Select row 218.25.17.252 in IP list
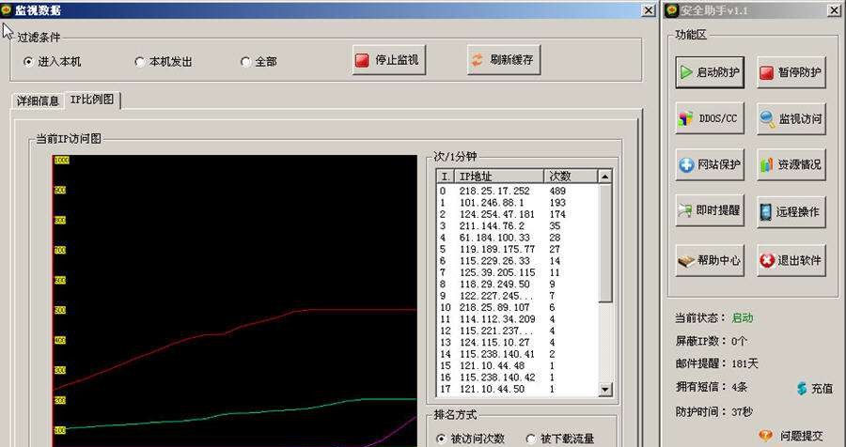846x447 pixels. [x=517, y=191]
